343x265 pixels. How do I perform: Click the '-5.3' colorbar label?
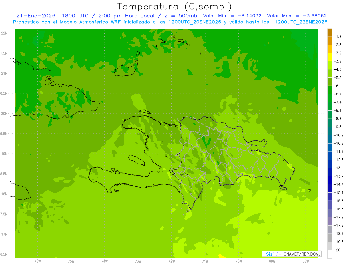tap(338, 78)
